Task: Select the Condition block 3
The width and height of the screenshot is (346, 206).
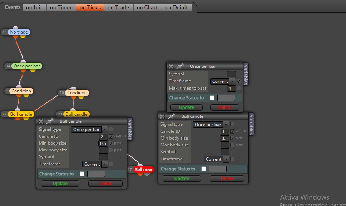Action: coord(21,91)
